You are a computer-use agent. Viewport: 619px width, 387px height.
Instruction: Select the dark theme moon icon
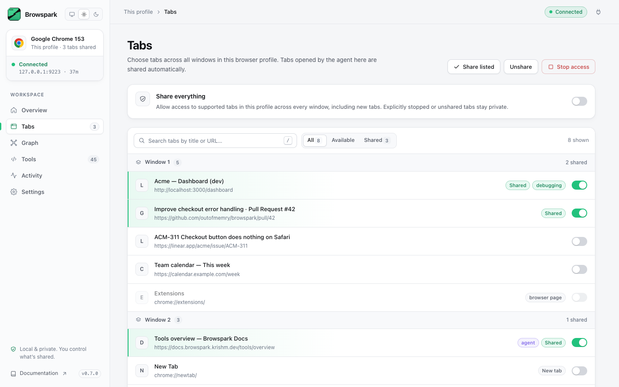click(x=96, y=14)
